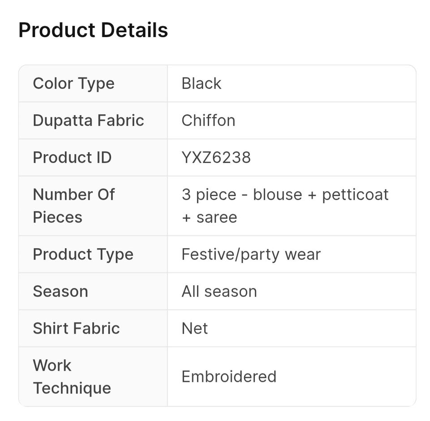Click the product ID YXZ6238
Viewport: 430px width, 421px height.
point(216,158)
